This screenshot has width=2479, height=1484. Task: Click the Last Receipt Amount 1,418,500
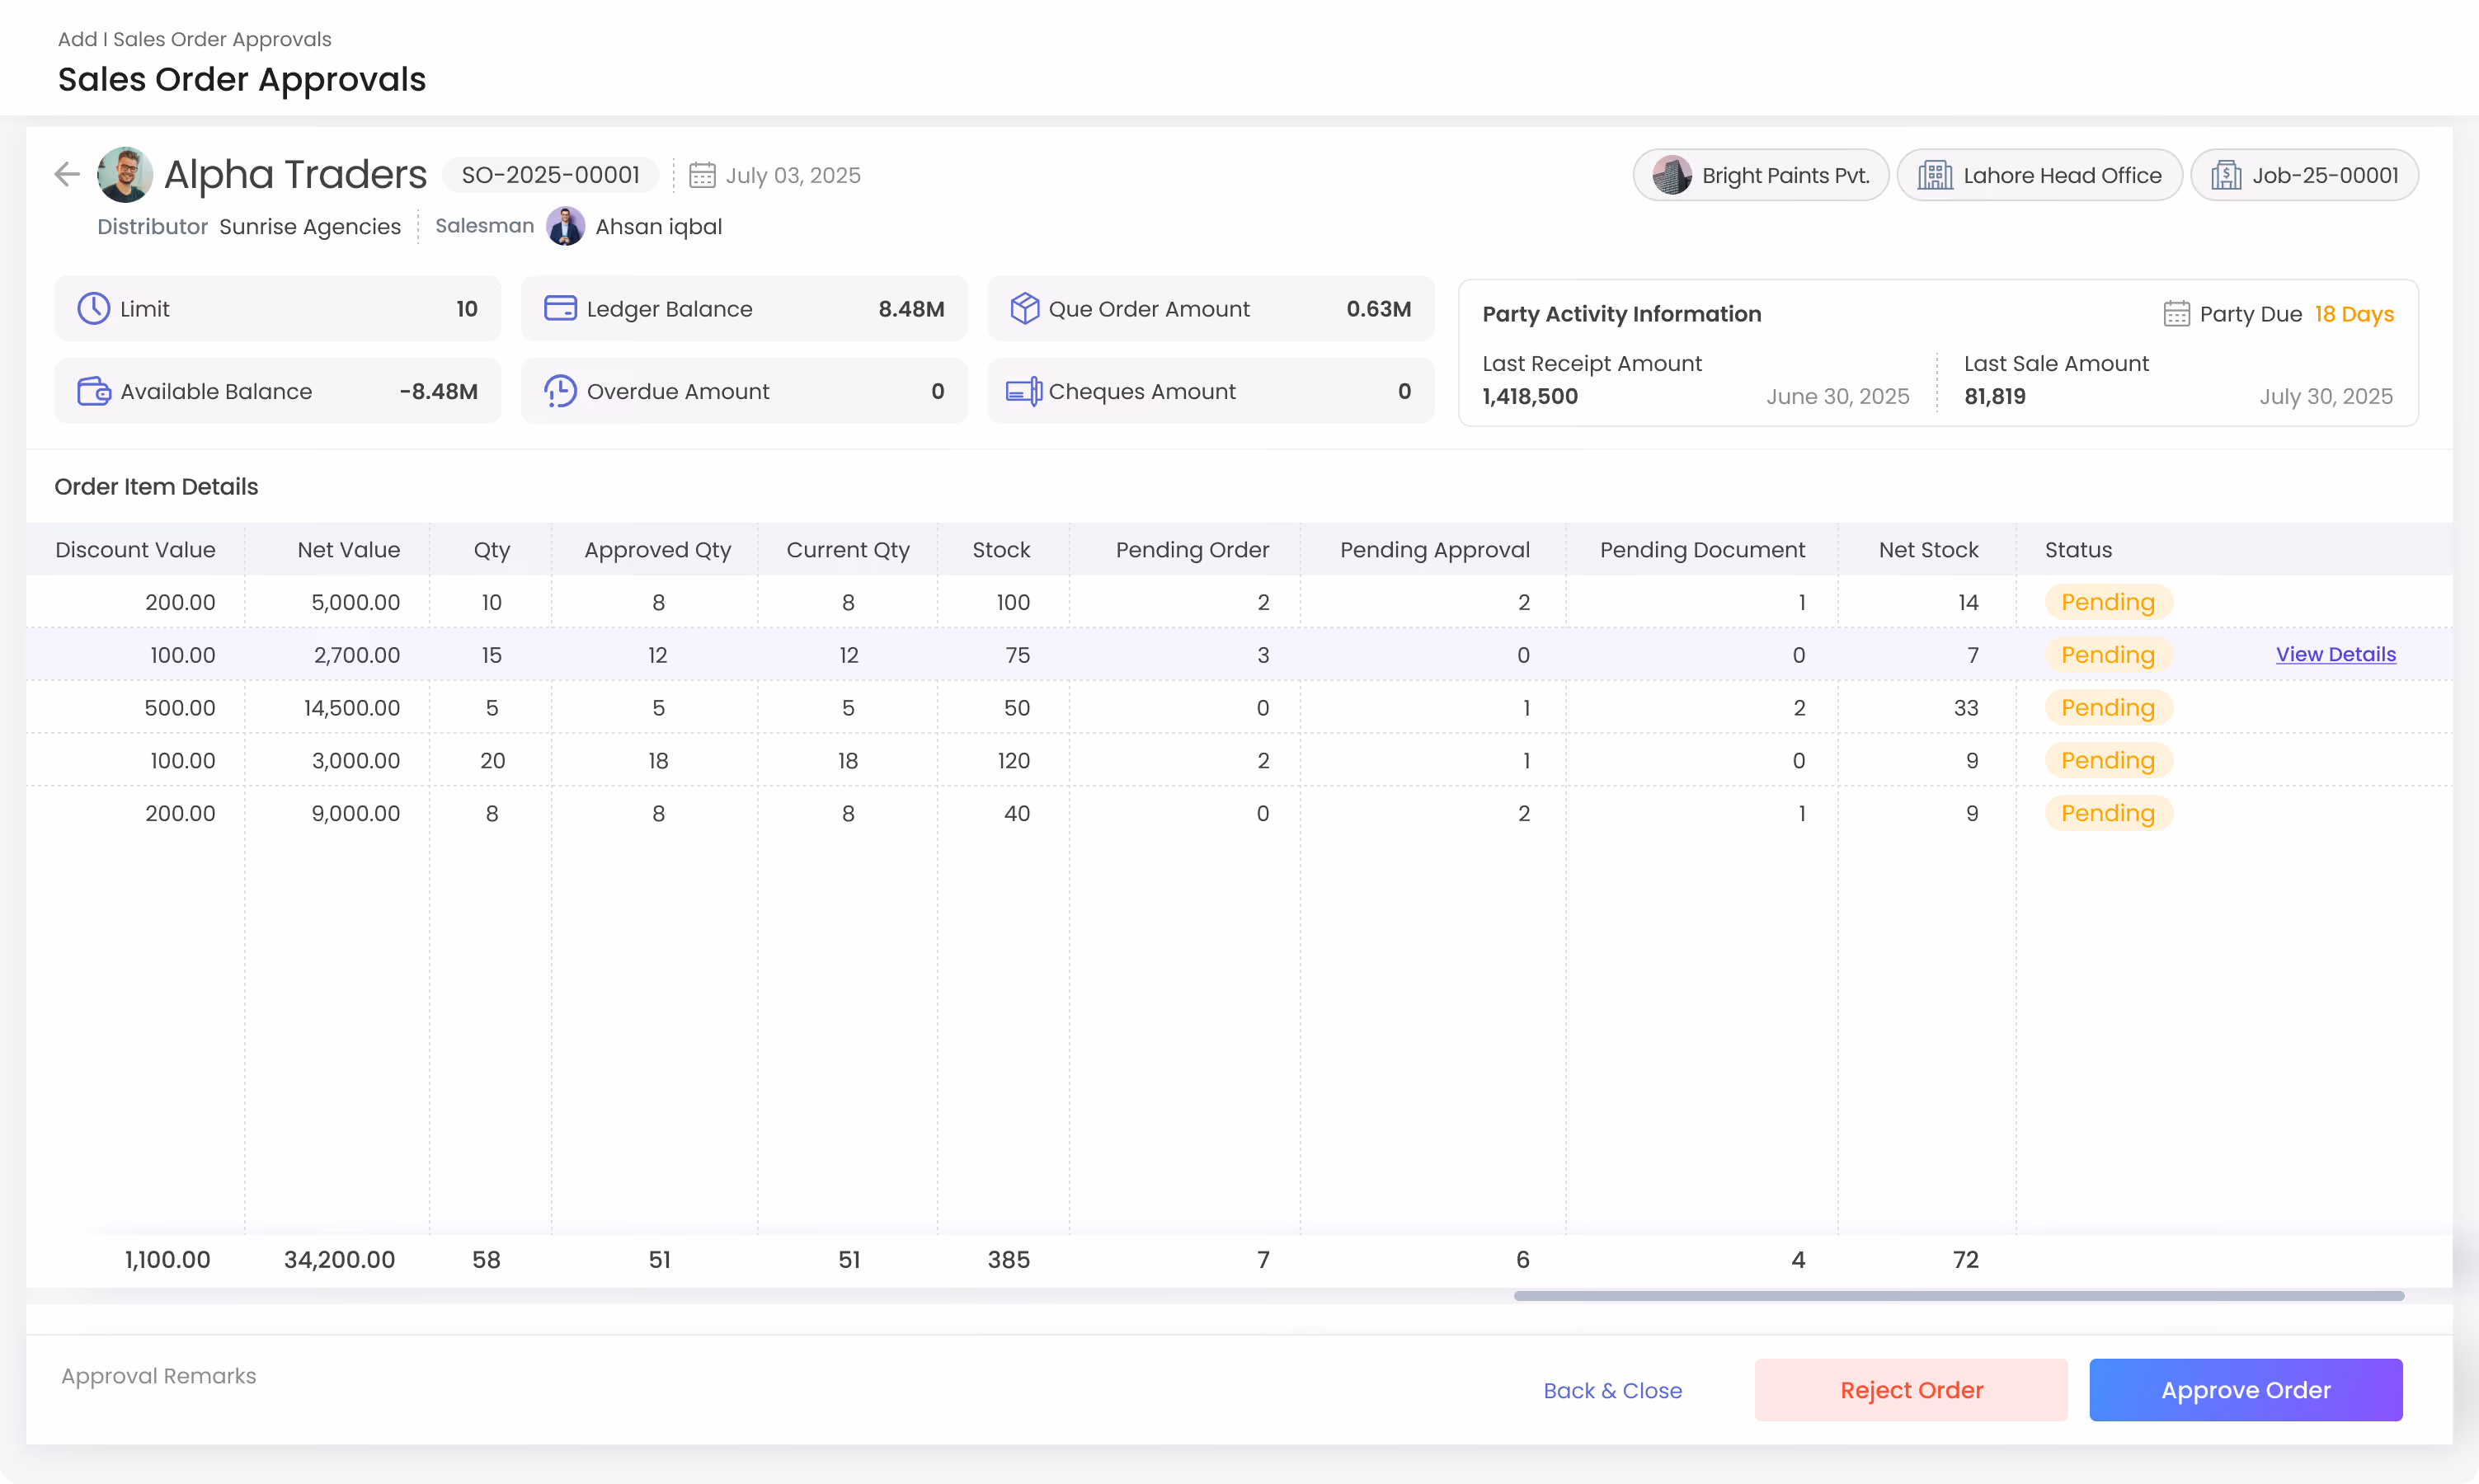pyautogui.click(x=1530, y=396)
